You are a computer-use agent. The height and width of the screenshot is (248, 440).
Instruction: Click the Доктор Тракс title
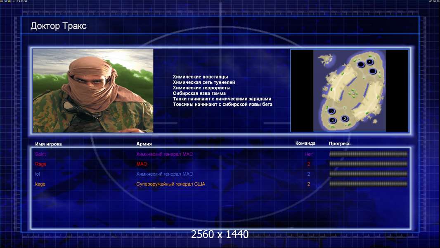coord(58,26)
